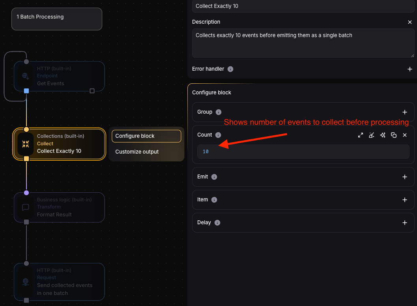Screen dimensions: 417x306
Task: Expand the Item option with plus
Action: tap(405, 200)
